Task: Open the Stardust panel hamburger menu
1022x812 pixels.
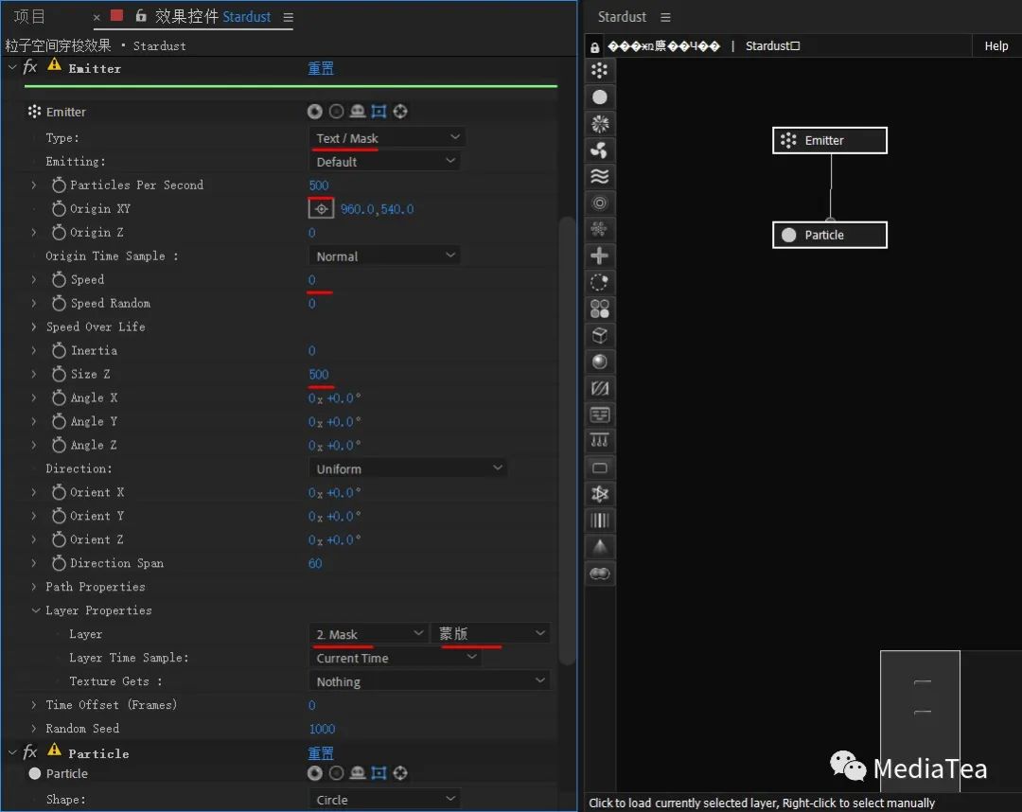Action: pyautogui.click(x=665, y=18)
